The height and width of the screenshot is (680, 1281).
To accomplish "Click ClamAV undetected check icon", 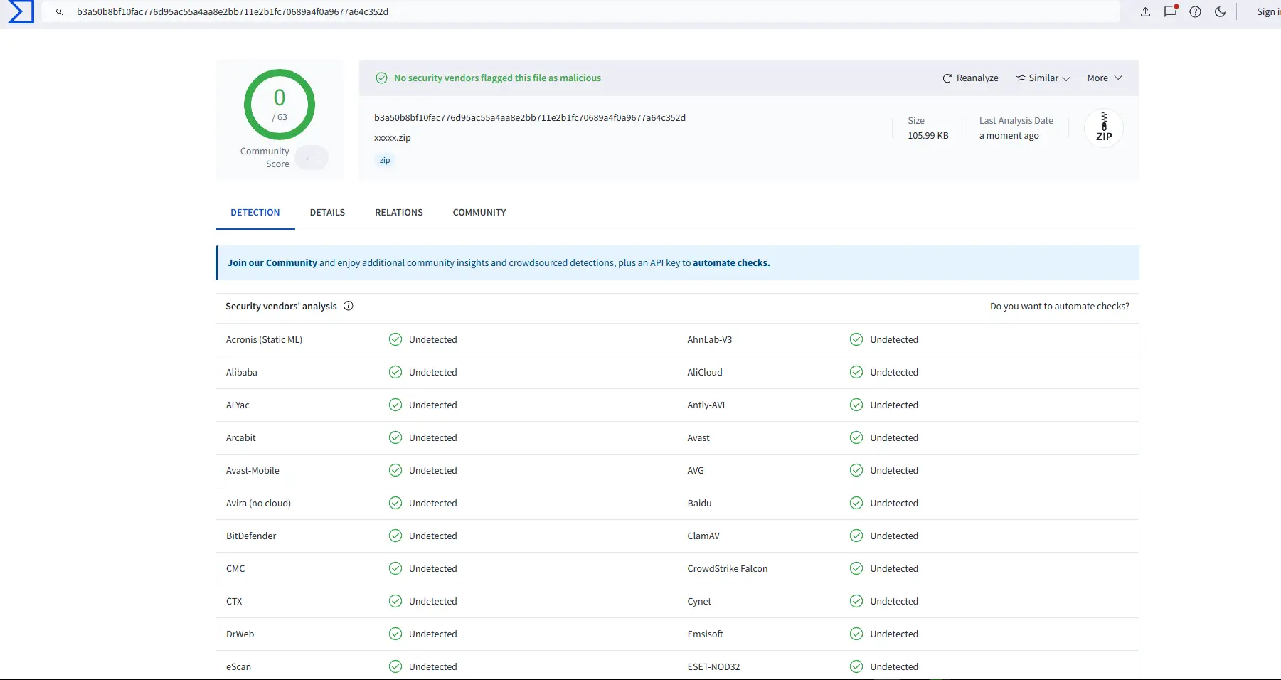I will tap(856, 536).
